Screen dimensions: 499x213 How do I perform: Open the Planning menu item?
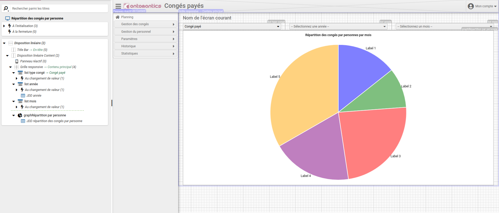(x=146, y=17)
